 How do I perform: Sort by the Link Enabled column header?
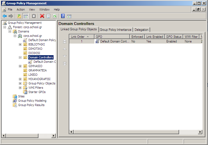[155, 37]
